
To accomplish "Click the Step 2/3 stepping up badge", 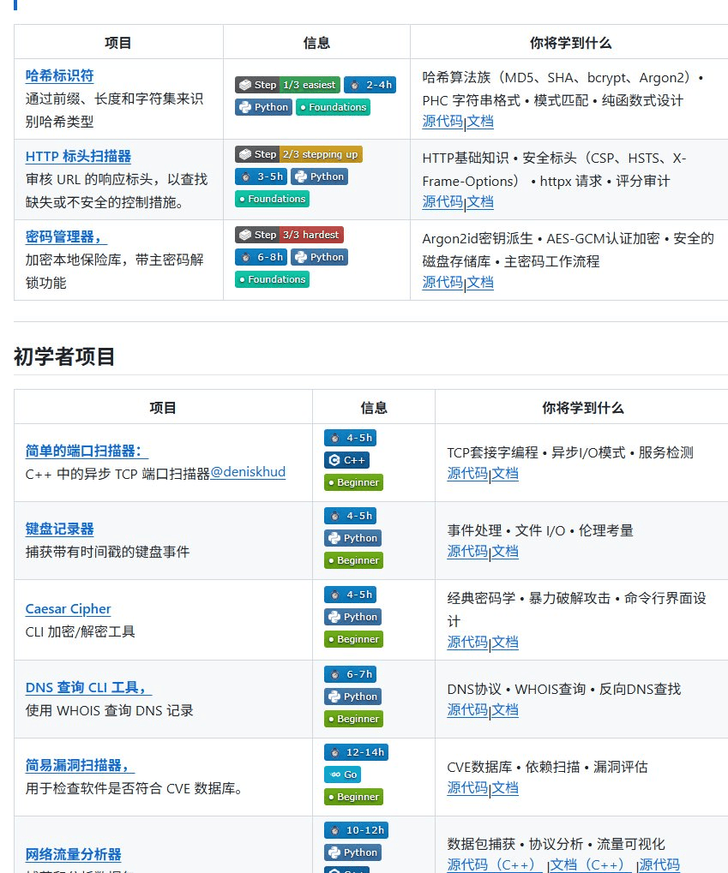I will click(x=298, y=154).
